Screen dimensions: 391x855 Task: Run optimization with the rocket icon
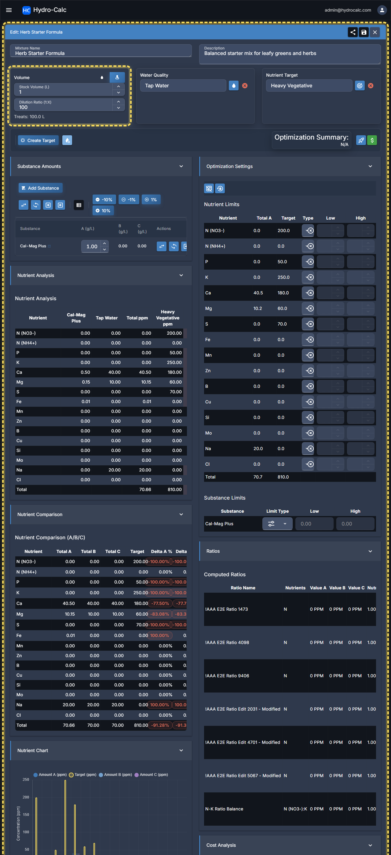(x=361, y=140)
